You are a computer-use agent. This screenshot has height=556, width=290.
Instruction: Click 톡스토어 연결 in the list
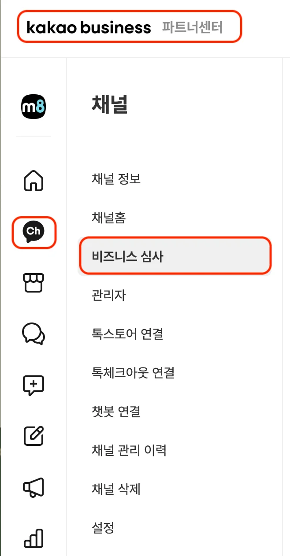click(x=127, y=334)
